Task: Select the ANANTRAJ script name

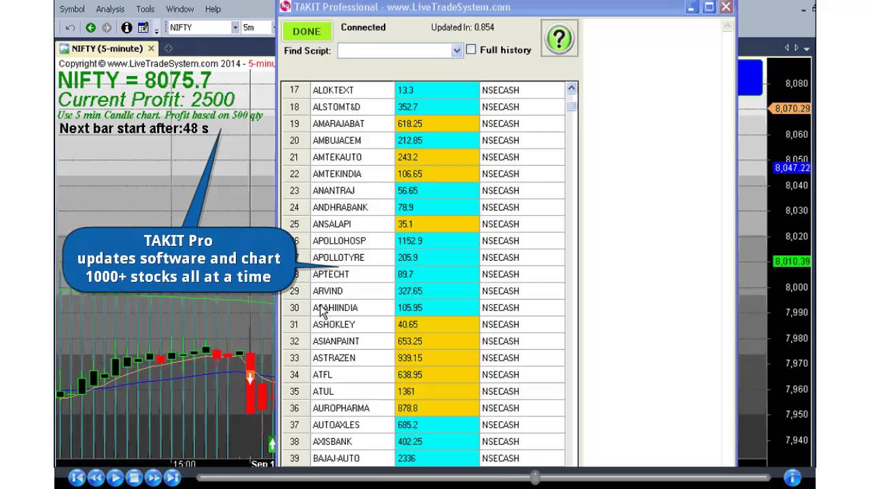Action: coord(334,191)
